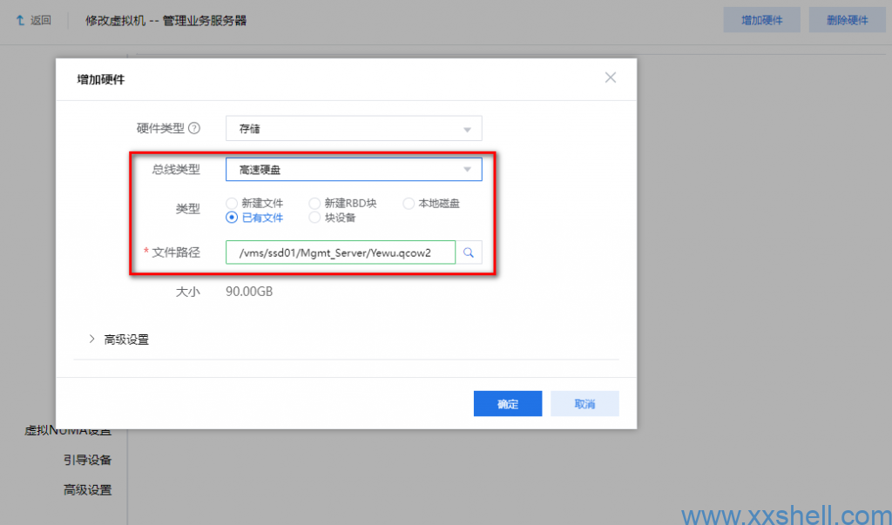Click 增加硬件 button in top bar

point(762,20)
